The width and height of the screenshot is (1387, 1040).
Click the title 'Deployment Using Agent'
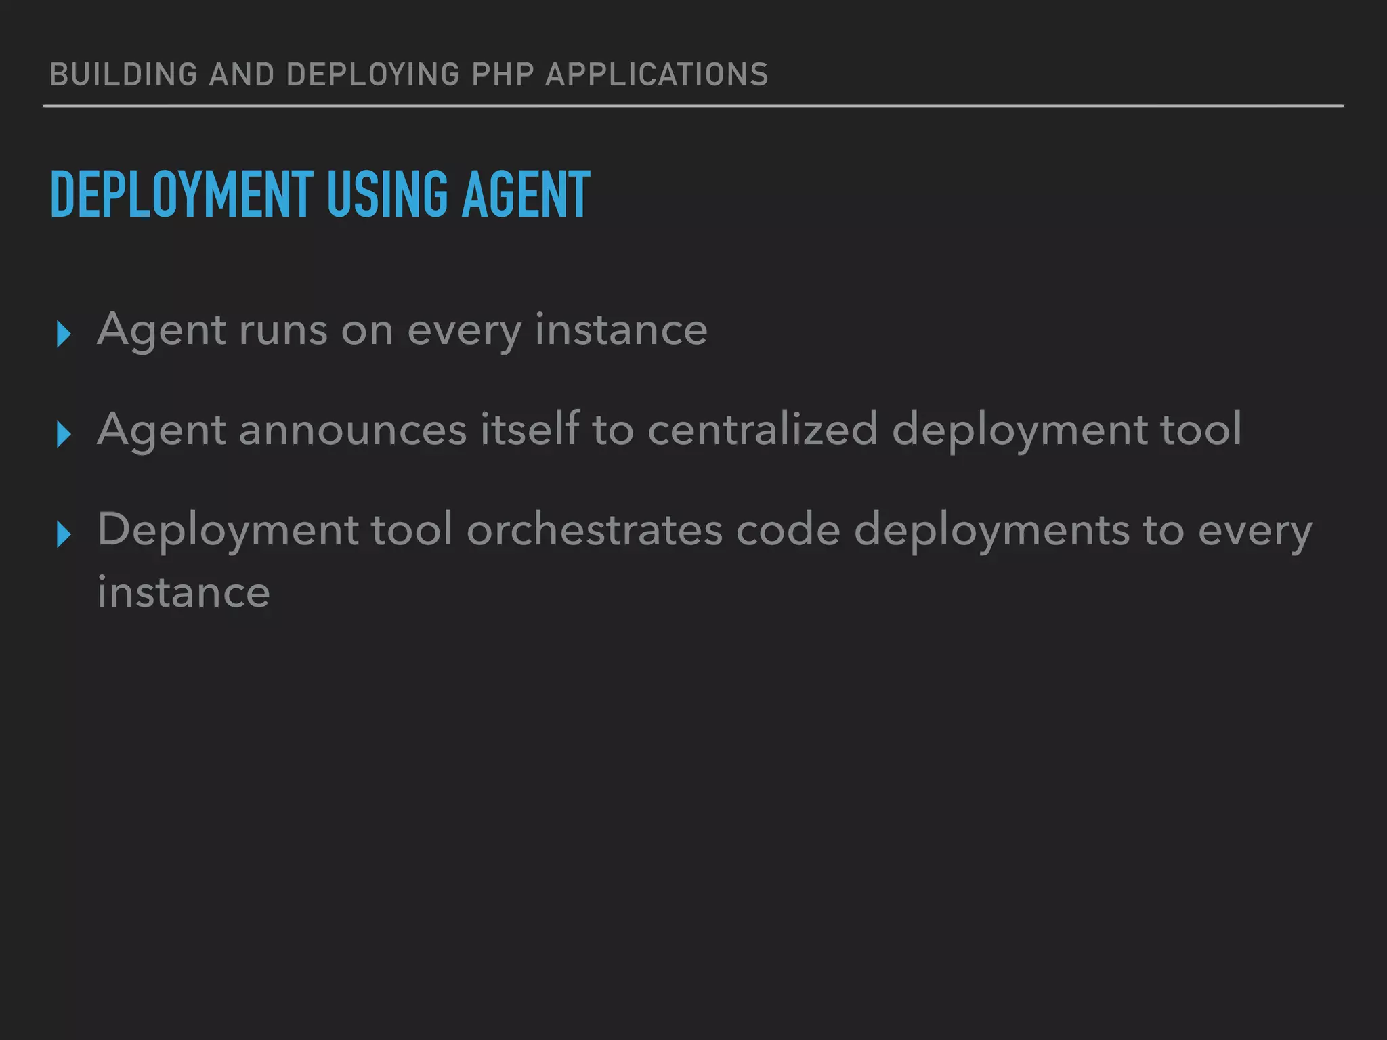click(x=320, y=194)
